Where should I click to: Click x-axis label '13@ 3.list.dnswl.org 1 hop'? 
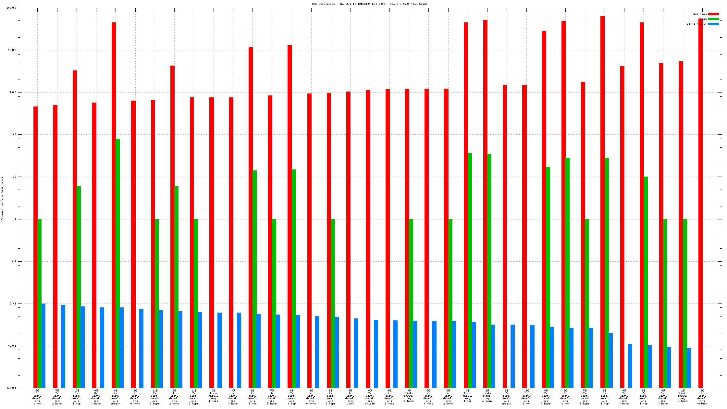[x=77, y=397]
